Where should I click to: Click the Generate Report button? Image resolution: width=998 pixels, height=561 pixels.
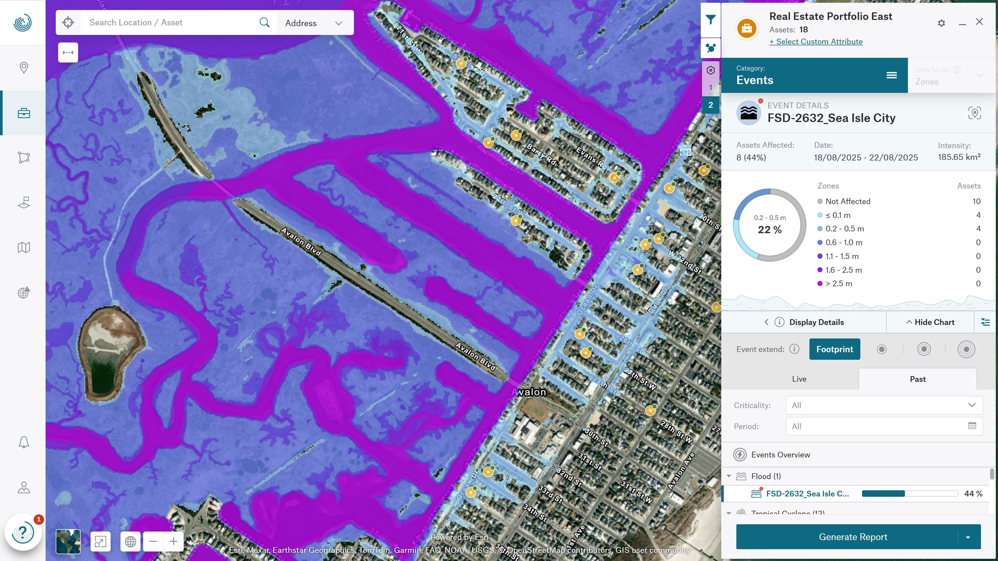(852, 536)
